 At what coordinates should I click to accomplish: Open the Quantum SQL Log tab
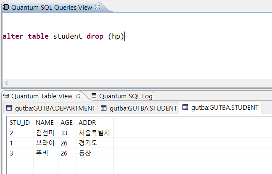126,96
